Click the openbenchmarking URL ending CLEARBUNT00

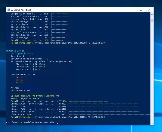(70, 117)
